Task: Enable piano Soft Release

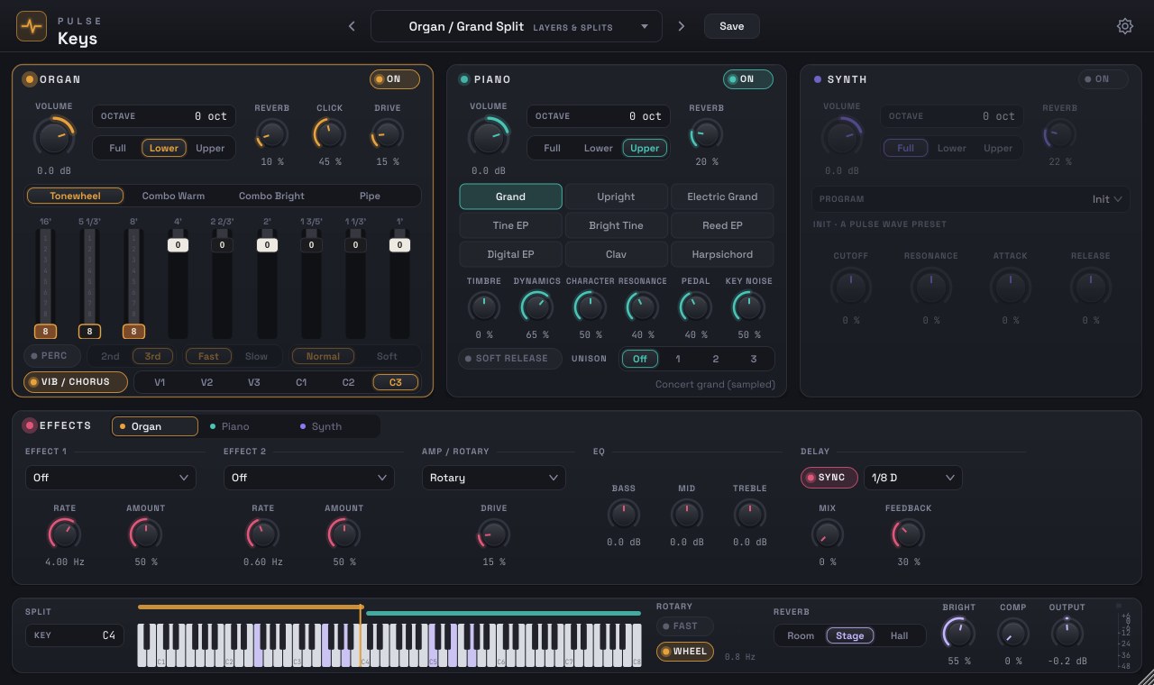Action: [x=510, y=359]
